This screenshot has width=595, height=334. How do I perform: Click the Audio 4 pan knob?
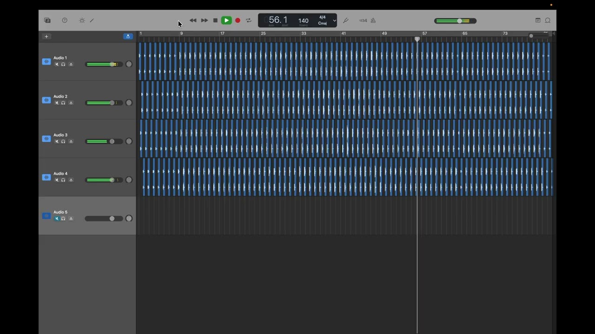point(129,180)
